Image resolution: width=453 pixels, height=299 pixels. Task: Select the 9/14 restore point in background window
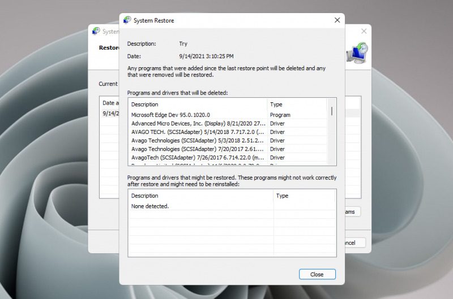pos(110,113)
